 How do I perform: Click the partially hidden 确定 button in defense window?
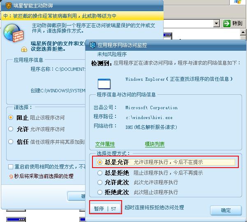pos(76,196)
